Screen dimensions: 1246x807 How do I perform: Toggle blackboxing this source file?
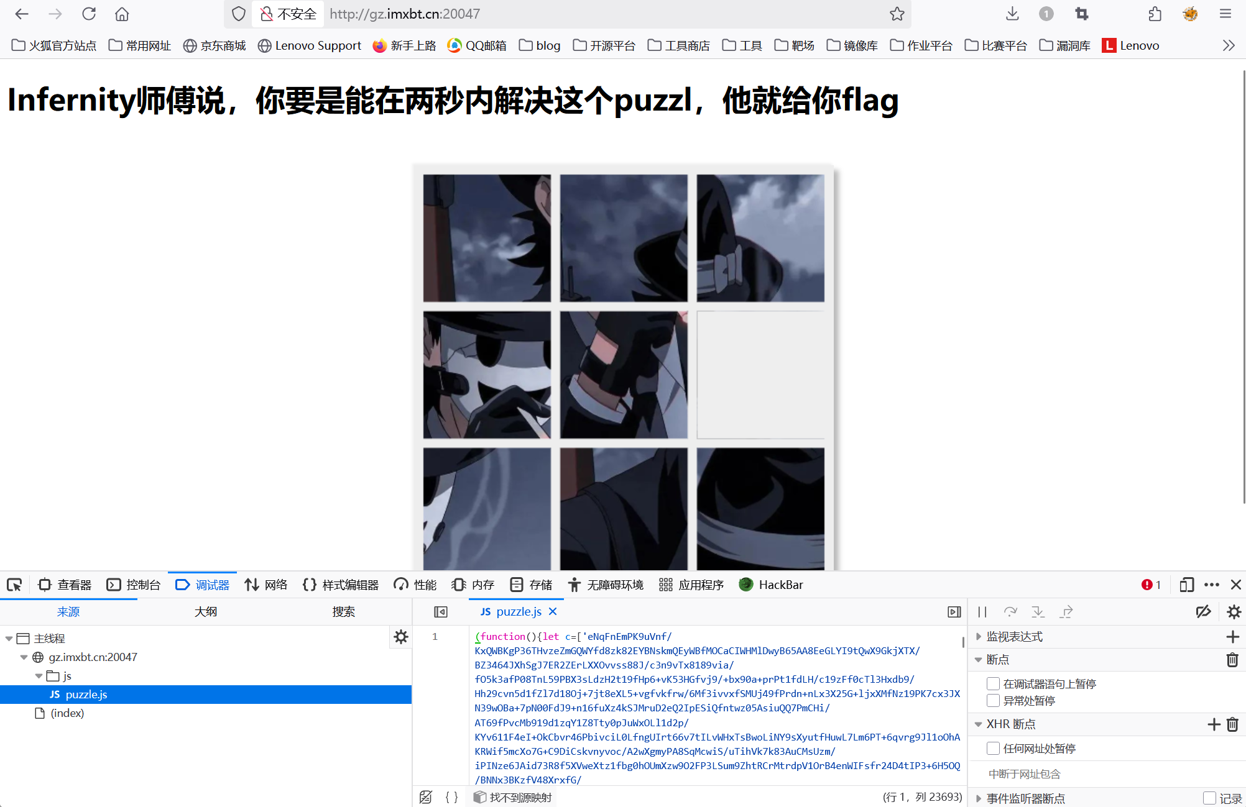pos(426,797)
